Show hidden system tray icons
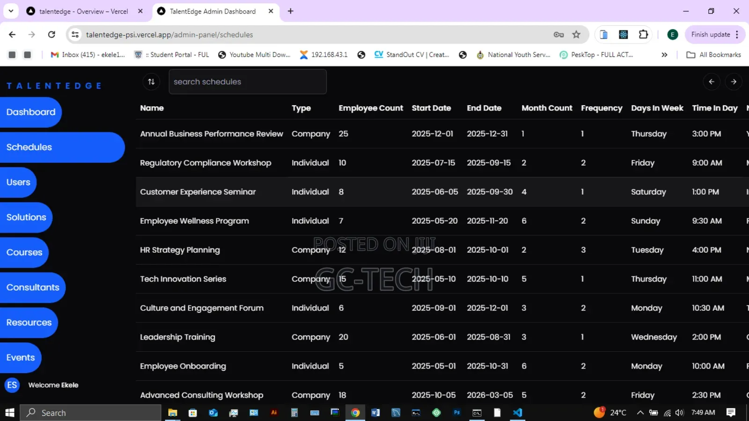Viewport: 749px width, 421px height. tap(640, 413)
